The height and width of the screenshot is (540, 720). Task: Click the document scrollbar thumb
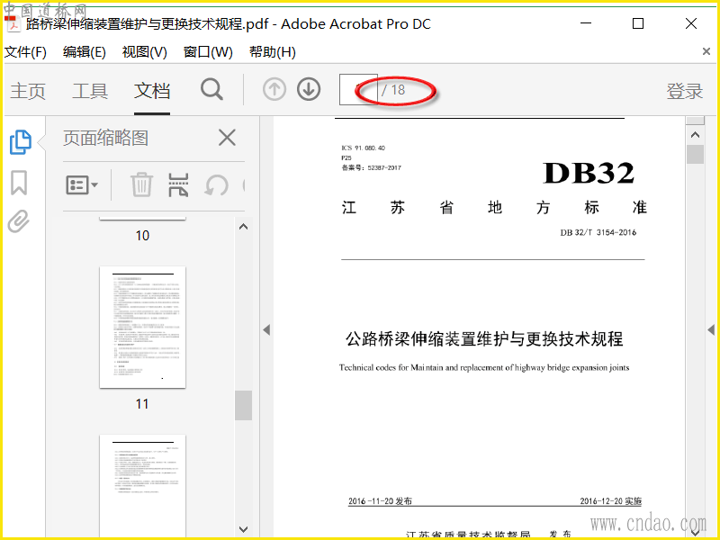click(695, 154)
